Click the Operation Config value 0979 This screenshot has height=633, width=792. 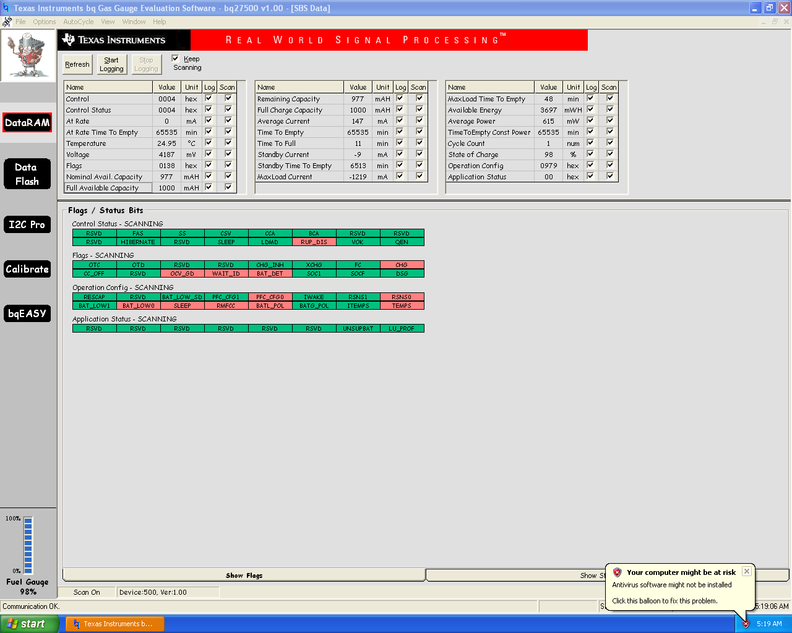point(548,166)
